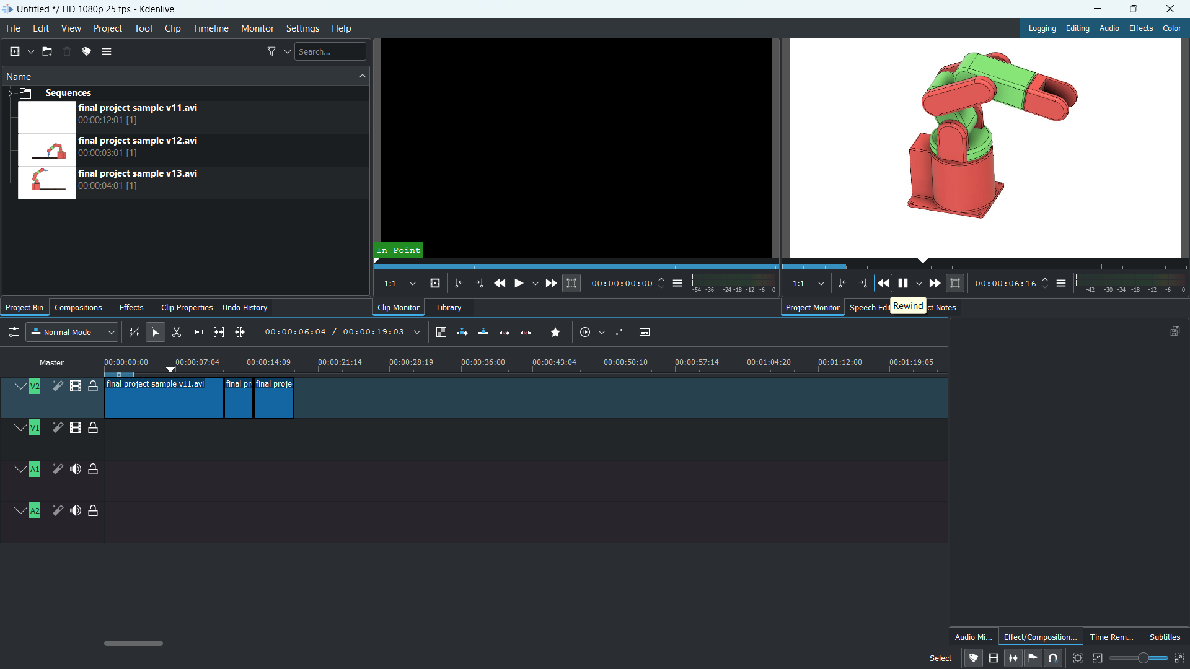Lock the V2 track
The width and height of the screenshot is (1190, 669).
[x=93, y=387]
